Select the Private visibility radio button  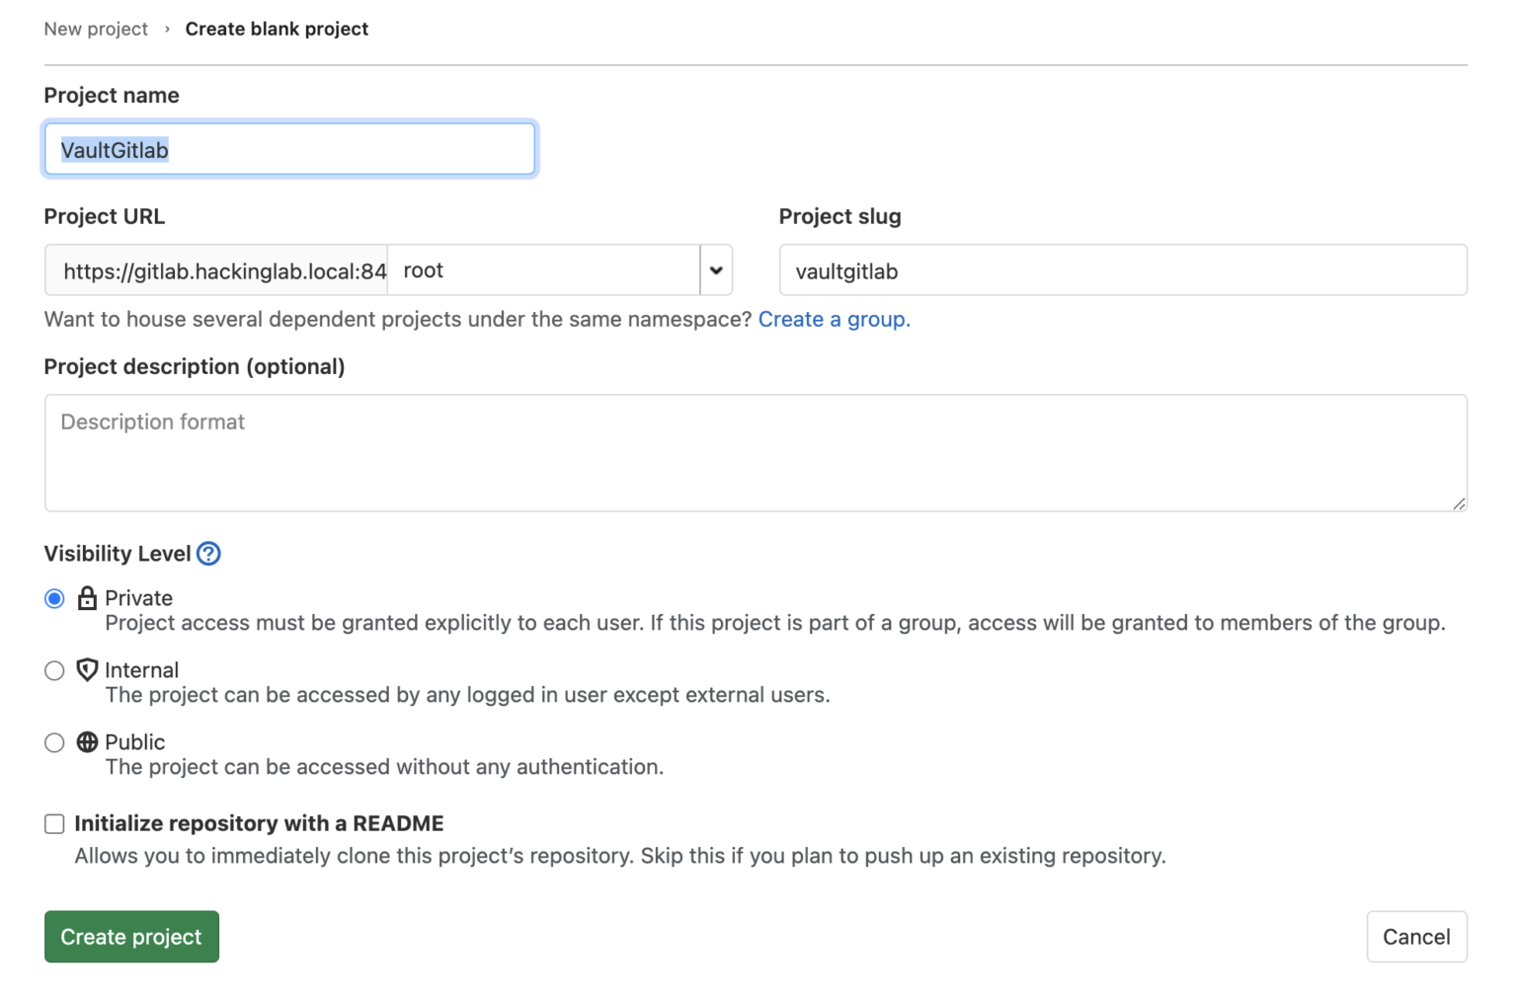coord(54,598)
